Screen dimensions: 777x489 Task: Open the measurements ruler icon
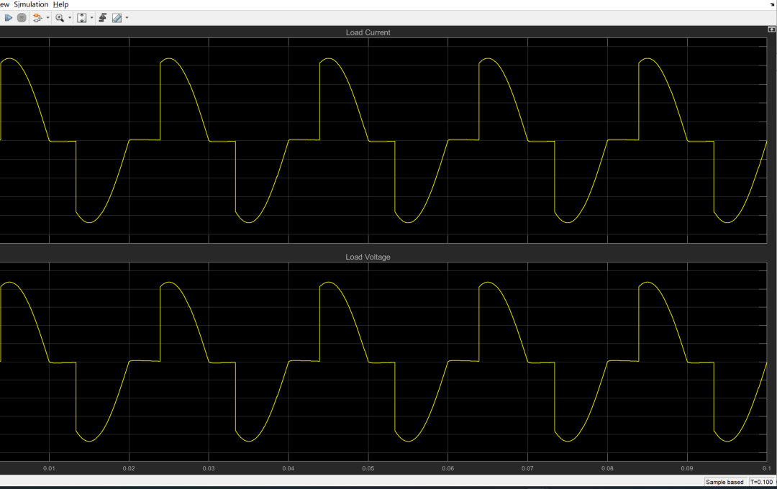(118, 17)
